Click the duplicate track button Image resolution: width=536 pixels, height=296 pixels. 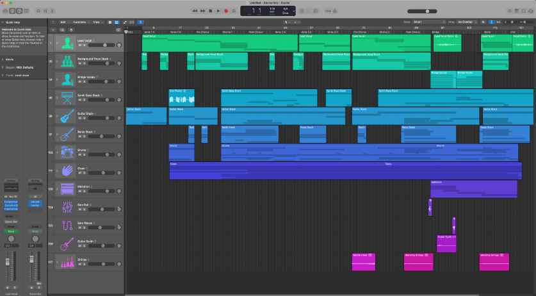62,30
